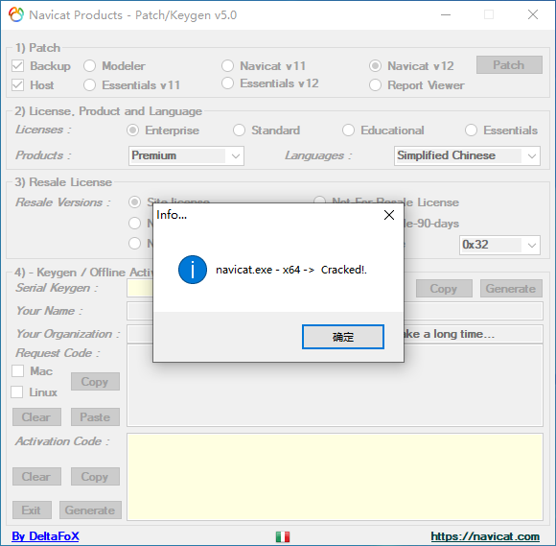
Task: Choose the Report Viewer radio option
Action: (375, 85)
